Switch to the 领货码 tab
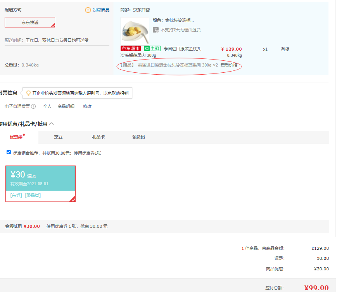 [138, 137]
